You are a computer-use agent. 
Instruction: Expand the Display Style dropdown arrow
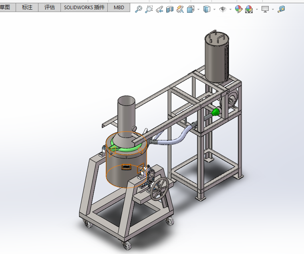click(214, 10)
